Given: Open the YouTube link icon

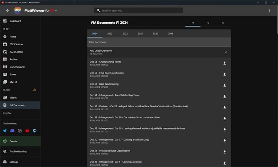Looking at the screenshot, I should coord(27,131).
